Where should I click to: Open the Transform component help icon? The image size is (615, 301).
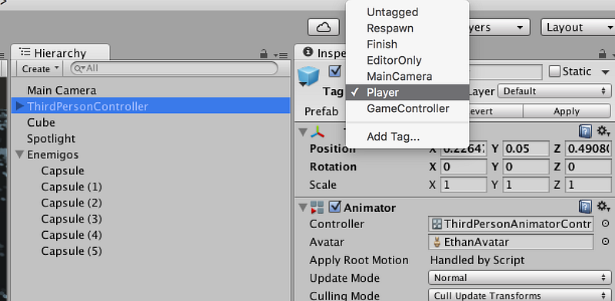tap(585, 132)
